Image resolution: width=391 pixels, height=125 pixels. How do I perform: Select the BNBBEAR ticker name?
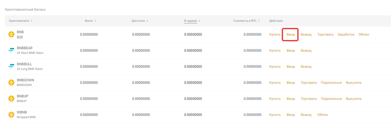(x=24, y=48)
